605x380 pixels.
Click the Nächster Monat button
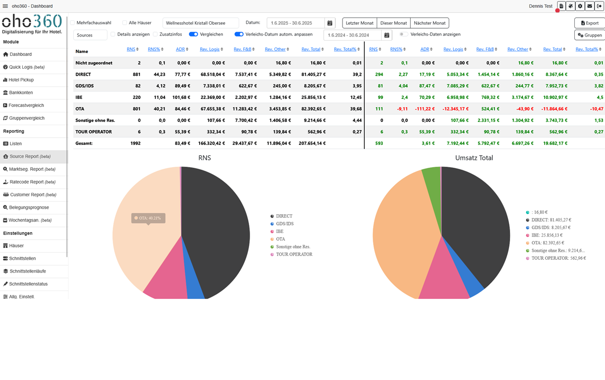[430, 23]
